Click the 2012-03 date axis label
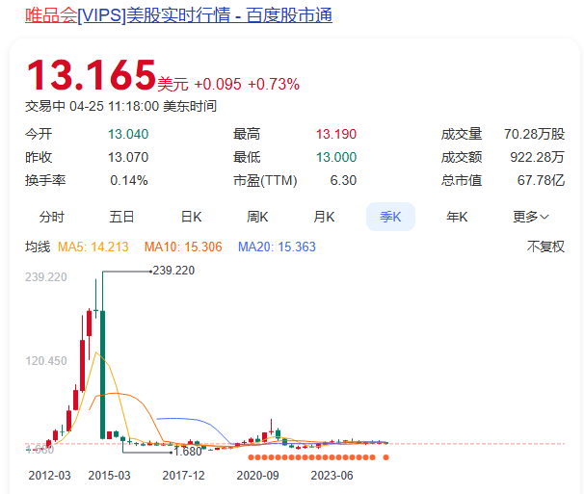This screenshot has height=494, width=584. coord(49,476)
